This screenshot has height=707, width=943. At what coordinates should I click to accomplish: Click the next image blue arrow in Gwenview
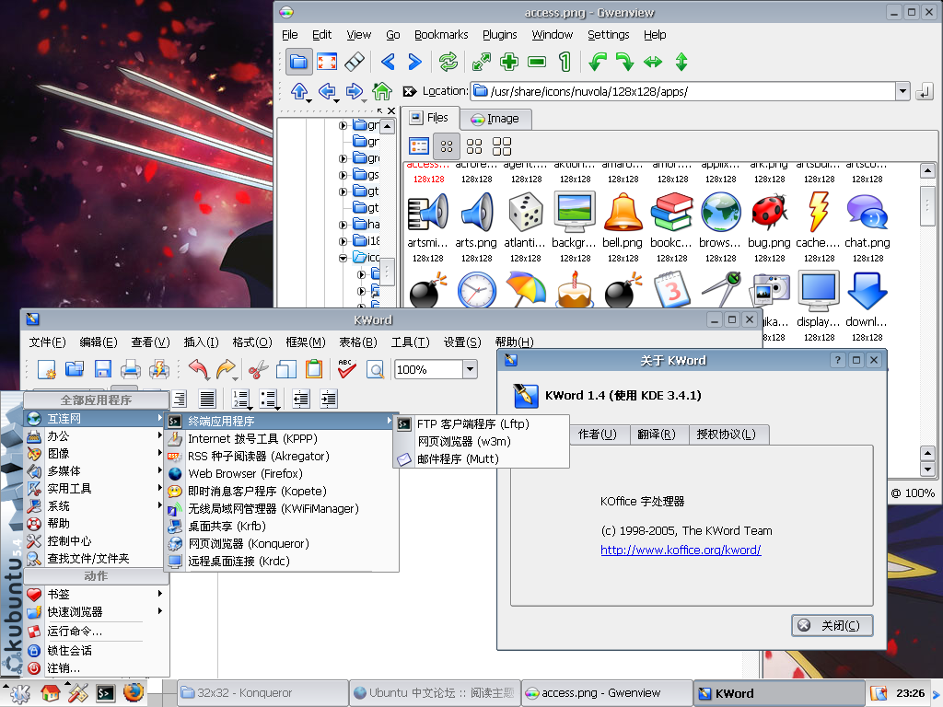pyautogui.click(x=415, y=62)
